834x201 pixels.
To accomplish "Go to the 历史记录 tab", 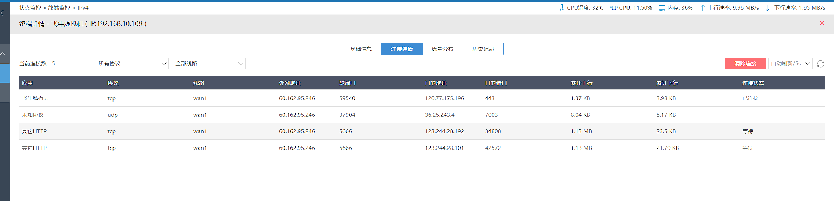I will tap(483, 49).
